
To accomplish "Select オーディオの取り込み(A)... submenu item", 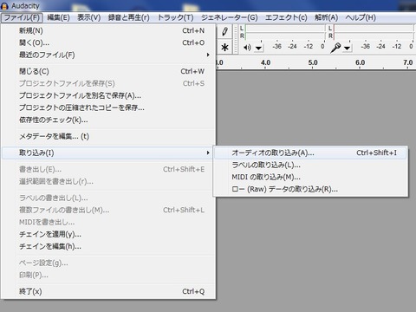I will click(x=310, y=153).
